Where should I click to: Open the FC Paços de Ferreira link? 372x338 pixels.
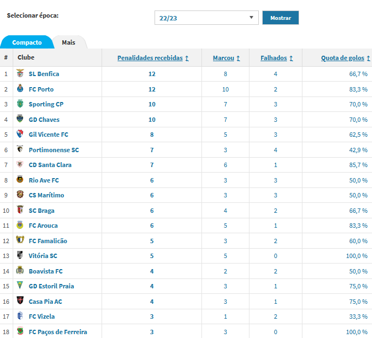[x=58, y=332]
